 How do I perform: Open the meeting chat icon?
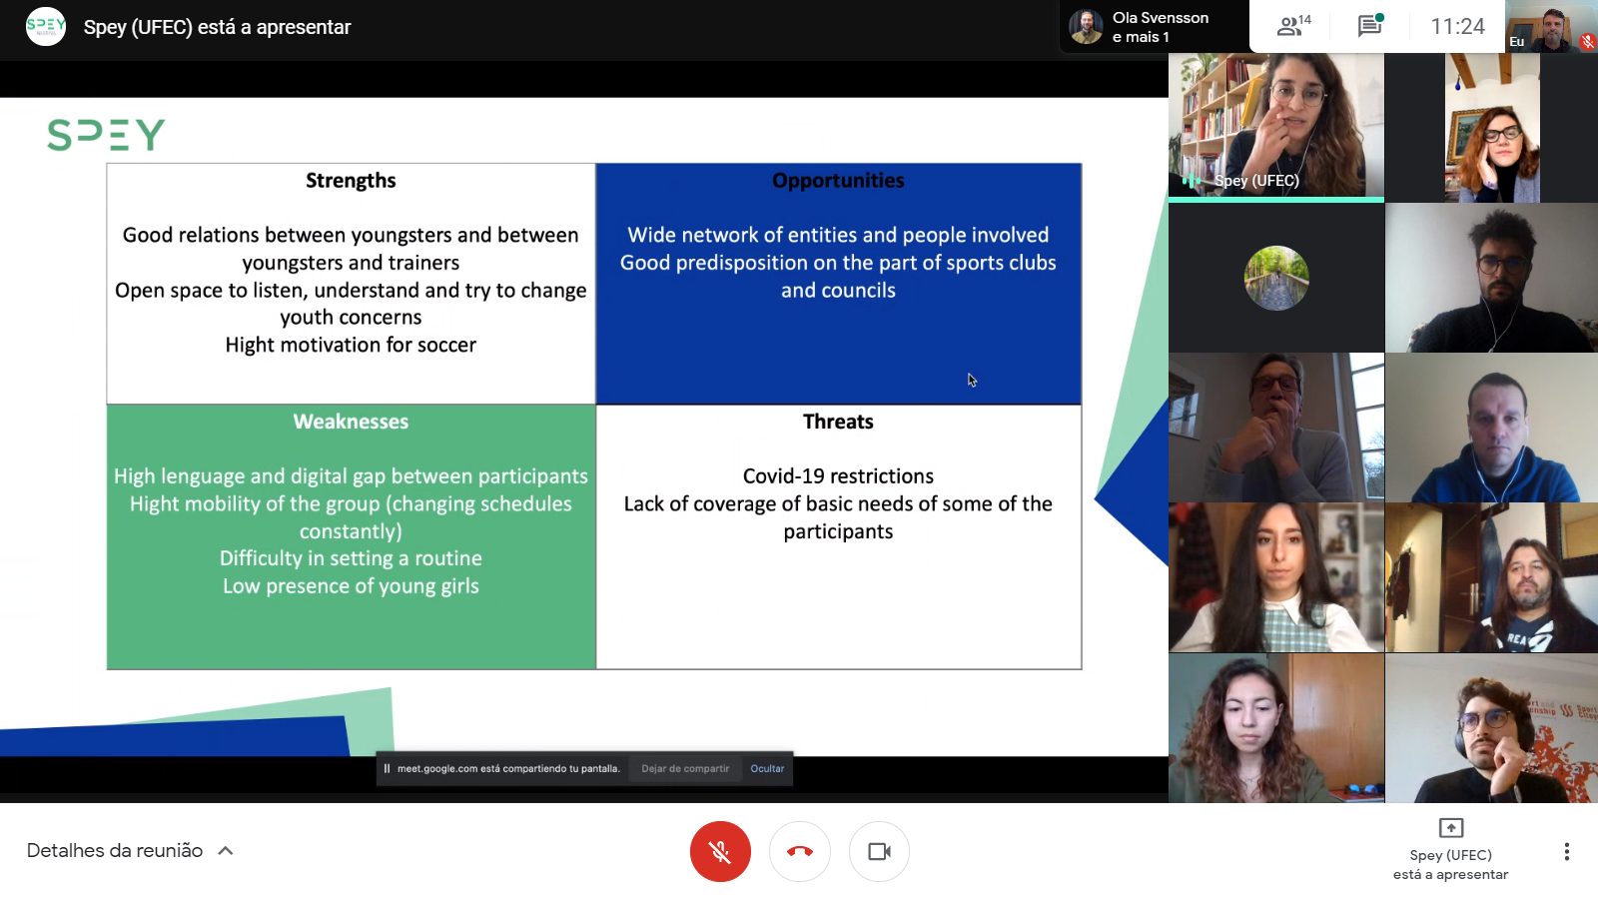(1369, 26)
